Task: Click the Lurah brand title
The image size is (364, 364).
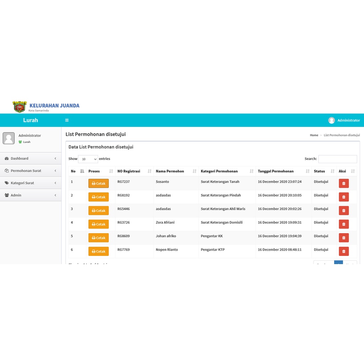Action: click(x=31, y=120)
